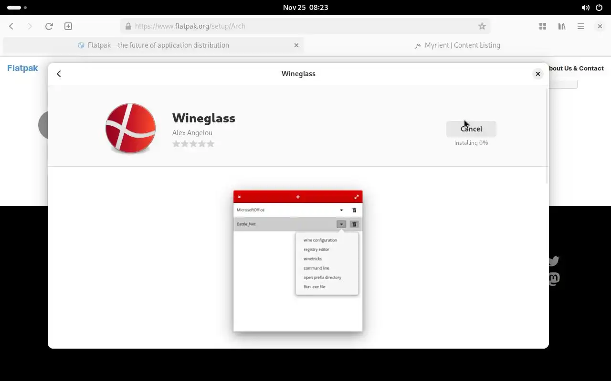
Task: Click the lock icon in address bar
Action: (x=128, y=26)
